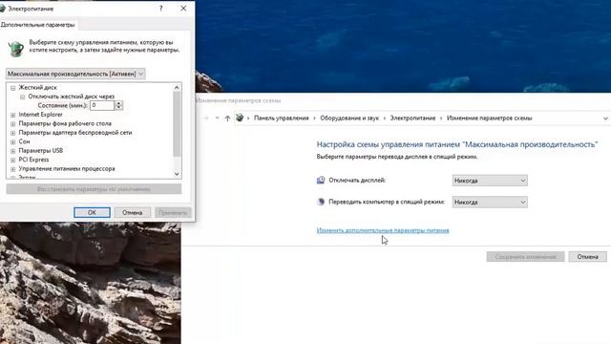Click the Up arrow in the Control Panel address bar
This screenshot has width=611, height=344.
(227, 118)
